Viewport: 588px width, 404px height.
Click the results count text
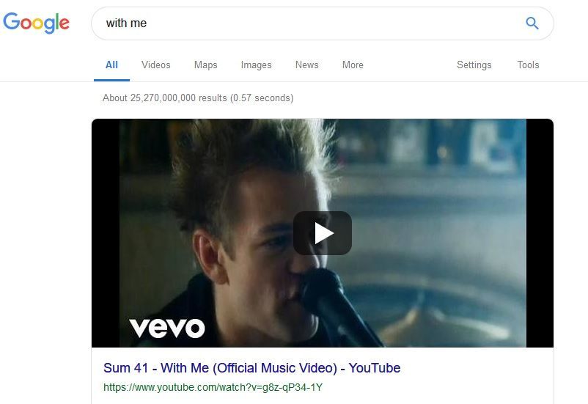point(198,98)
